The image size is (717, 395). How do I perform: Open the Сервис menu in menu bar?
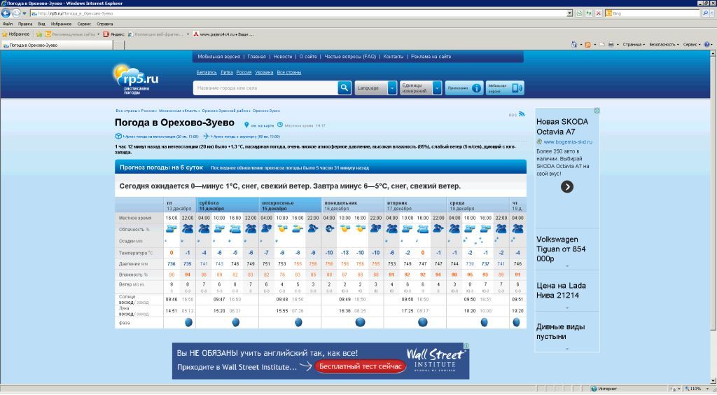(84, 24)
